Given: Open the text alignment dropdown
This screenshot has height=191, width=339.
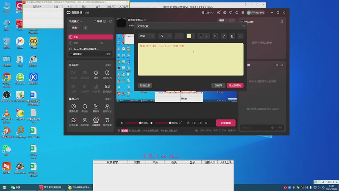Looking at the screenshot, I should [x=203, y=36].
